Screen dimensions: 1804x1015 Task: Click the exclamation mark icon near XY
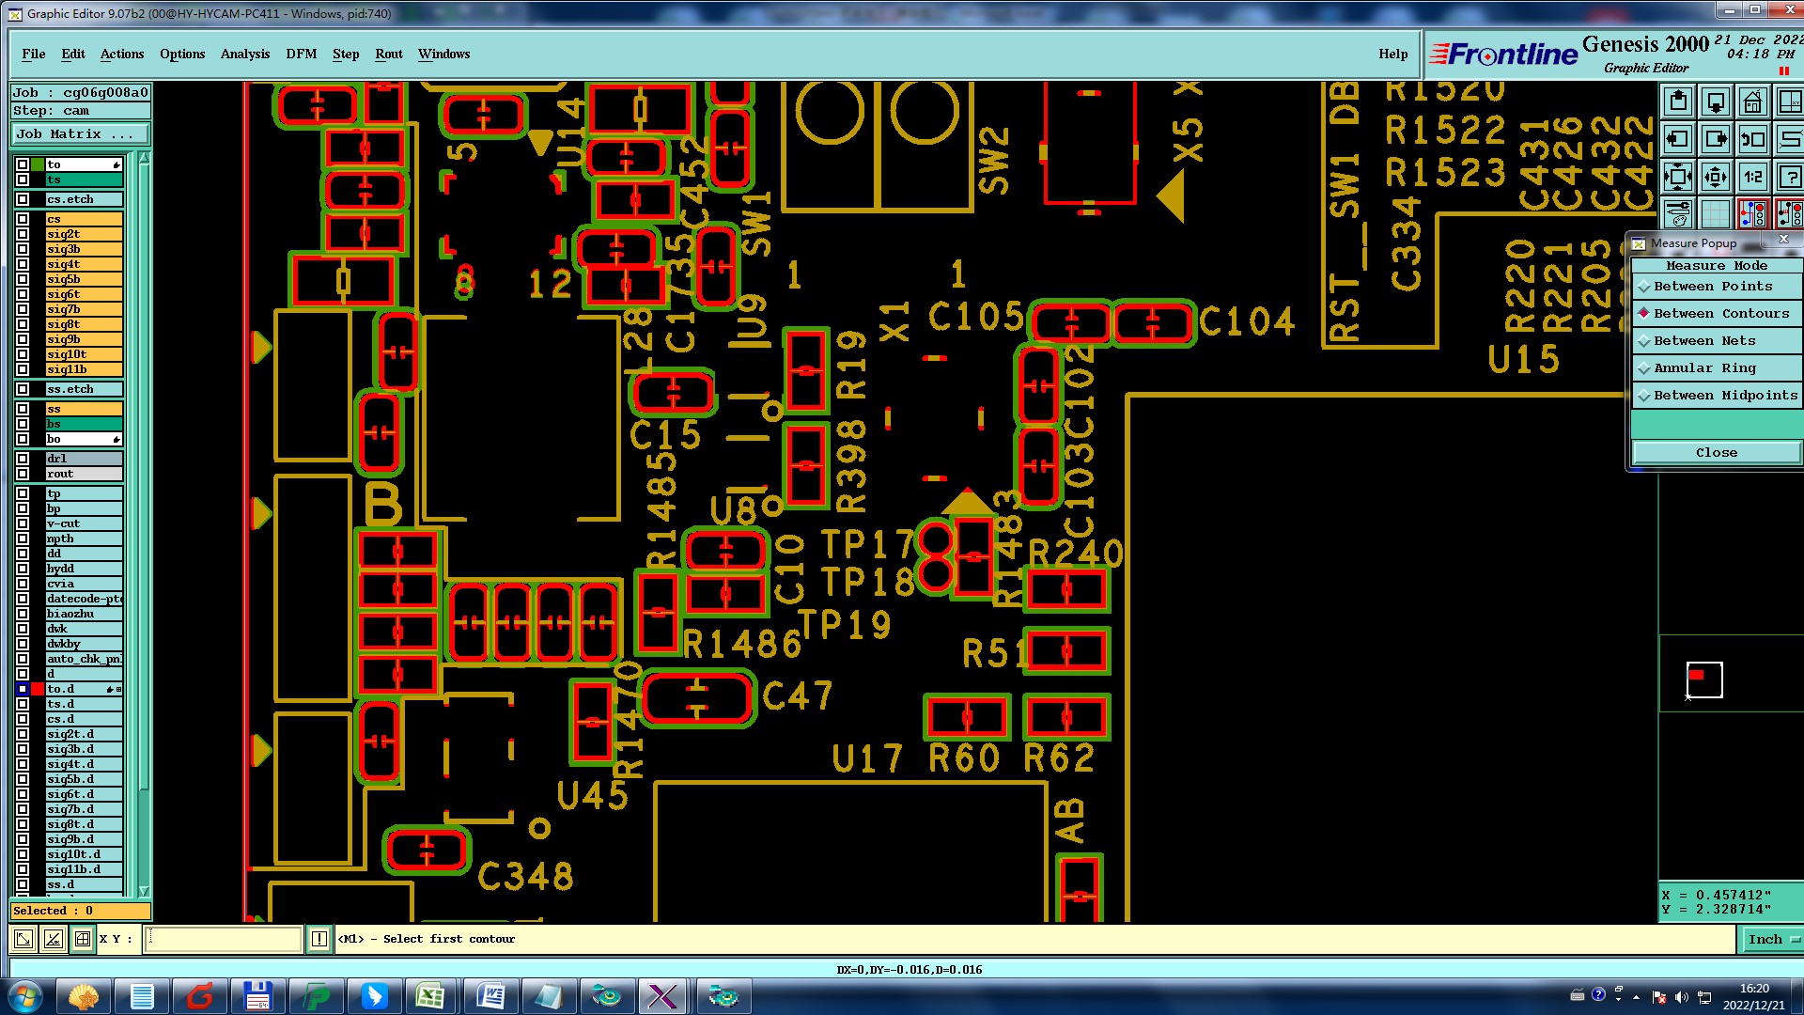click(319, 939)
